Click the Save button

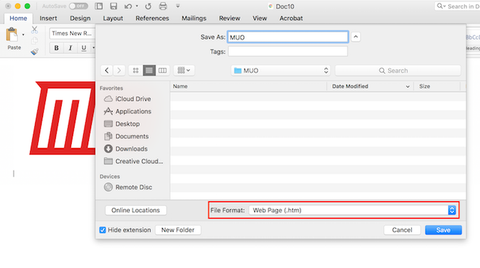tap(443, 230)
